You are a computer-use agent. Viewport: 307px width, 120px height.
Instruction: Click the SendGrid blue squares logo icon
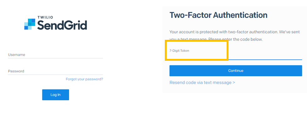30,24
